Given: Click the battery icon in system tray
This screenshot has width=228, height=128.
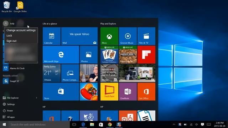Looking at the screenshot, I should tap(185, 124).
